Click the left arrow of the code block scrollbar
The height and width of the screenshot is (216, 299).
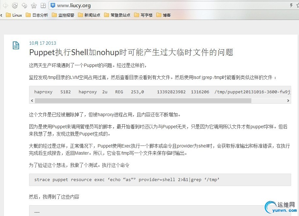pyautogui.click(x=32, y=101)
